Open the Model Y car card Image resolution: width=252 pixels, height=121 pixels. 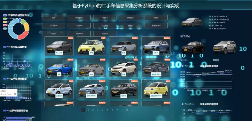(x=59, y=46)
